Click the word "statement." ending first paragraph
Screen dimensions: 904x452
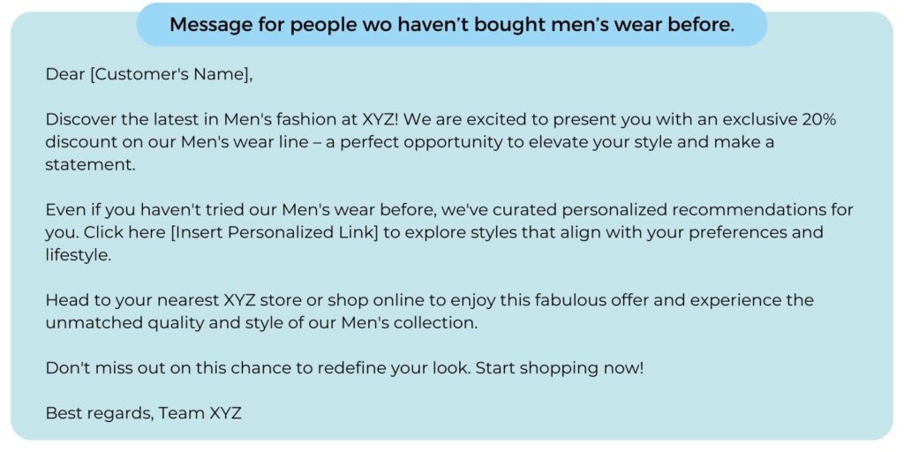(x=91, y=165)
